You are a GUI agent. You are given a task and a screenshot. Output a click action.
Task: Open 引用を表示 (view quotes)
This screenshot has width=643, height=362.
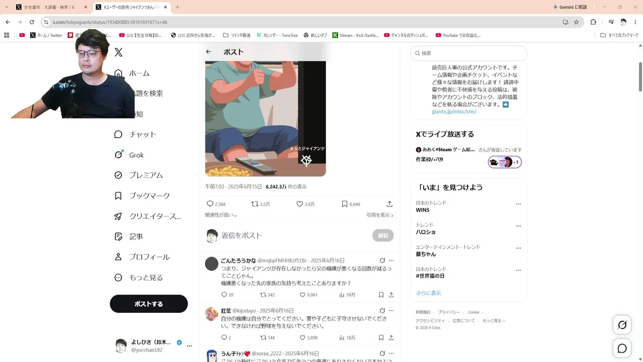point(380,215)
